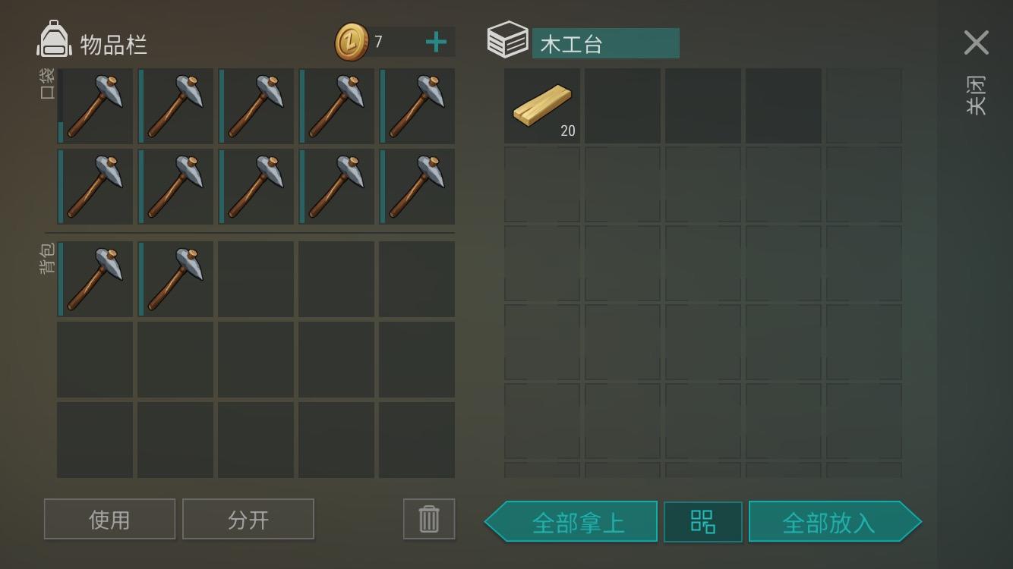Select the last pickaxe in second pocket row
This screenshot has height=569, width=1013.
417,187
